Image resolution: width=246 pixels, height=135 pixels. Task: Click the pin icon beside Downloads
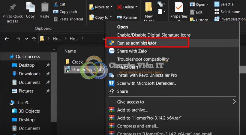click(48, 73)
